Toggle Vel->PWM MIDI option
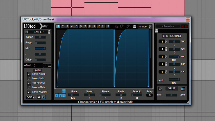215x121 pixels. click(x=29, y=83)
